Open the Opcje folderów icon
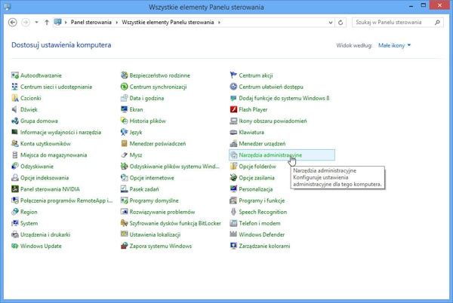Image resolution: width=453 pixels, height=303 pixels. tap(233, 167)
